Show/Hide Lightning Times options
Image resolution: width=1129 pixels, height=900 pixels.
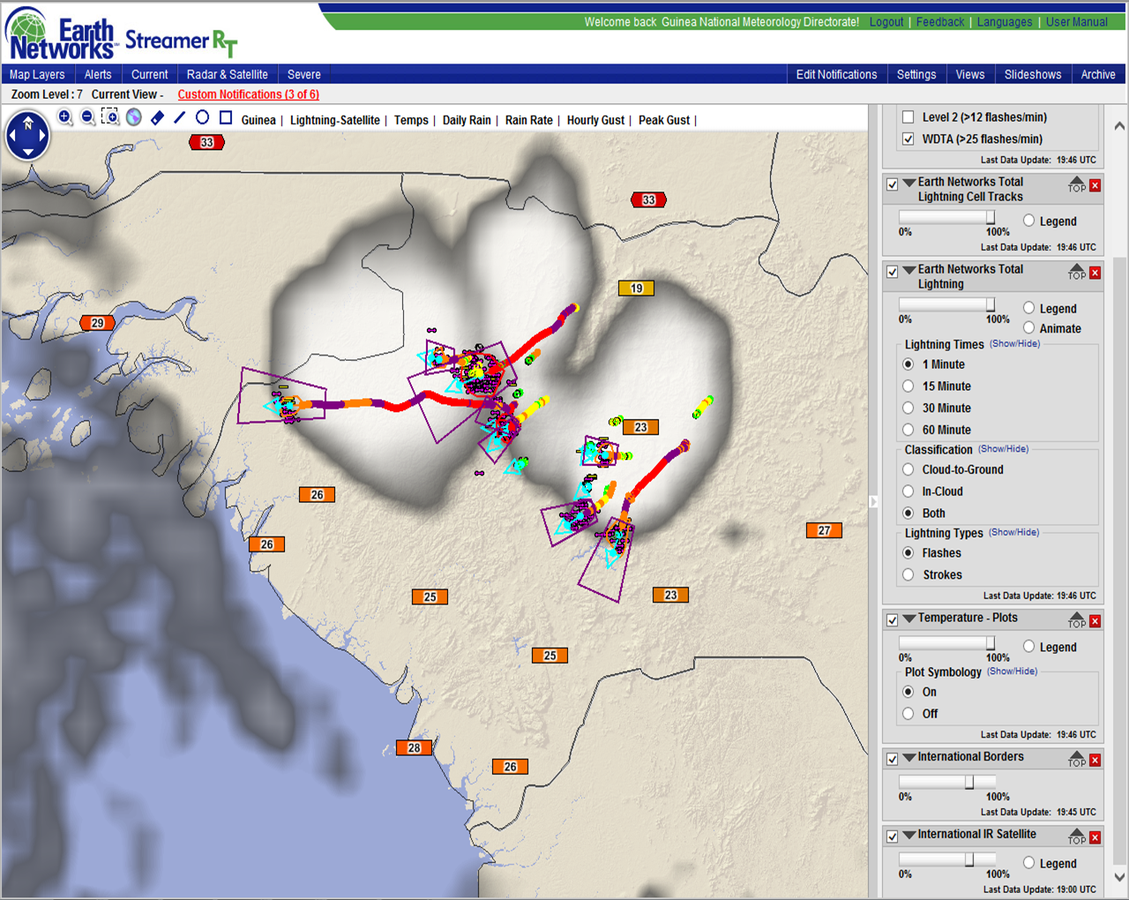[x=1014, y=344]
